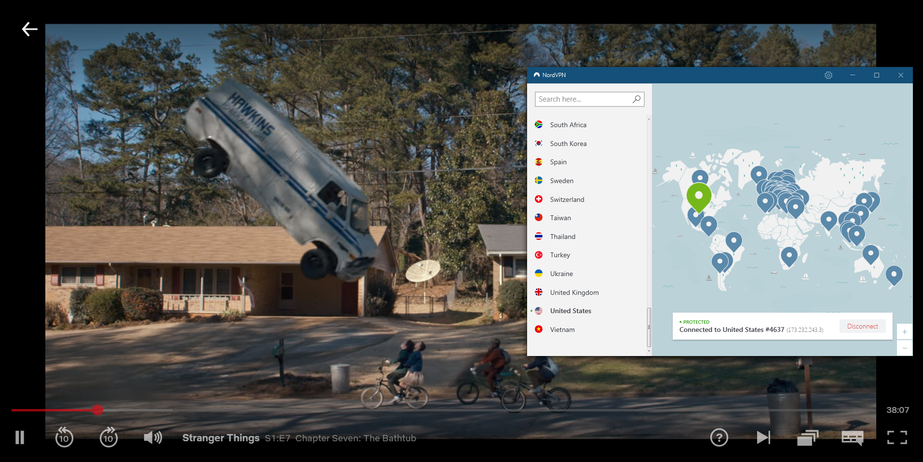Open audio and subtitles options
This screenshot has width=923, height=462.
(852, 438)
